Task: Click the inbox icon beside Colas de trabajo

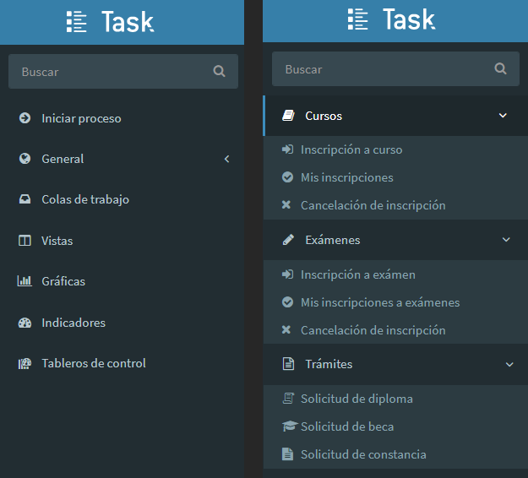Action: (x=24, y=199)
